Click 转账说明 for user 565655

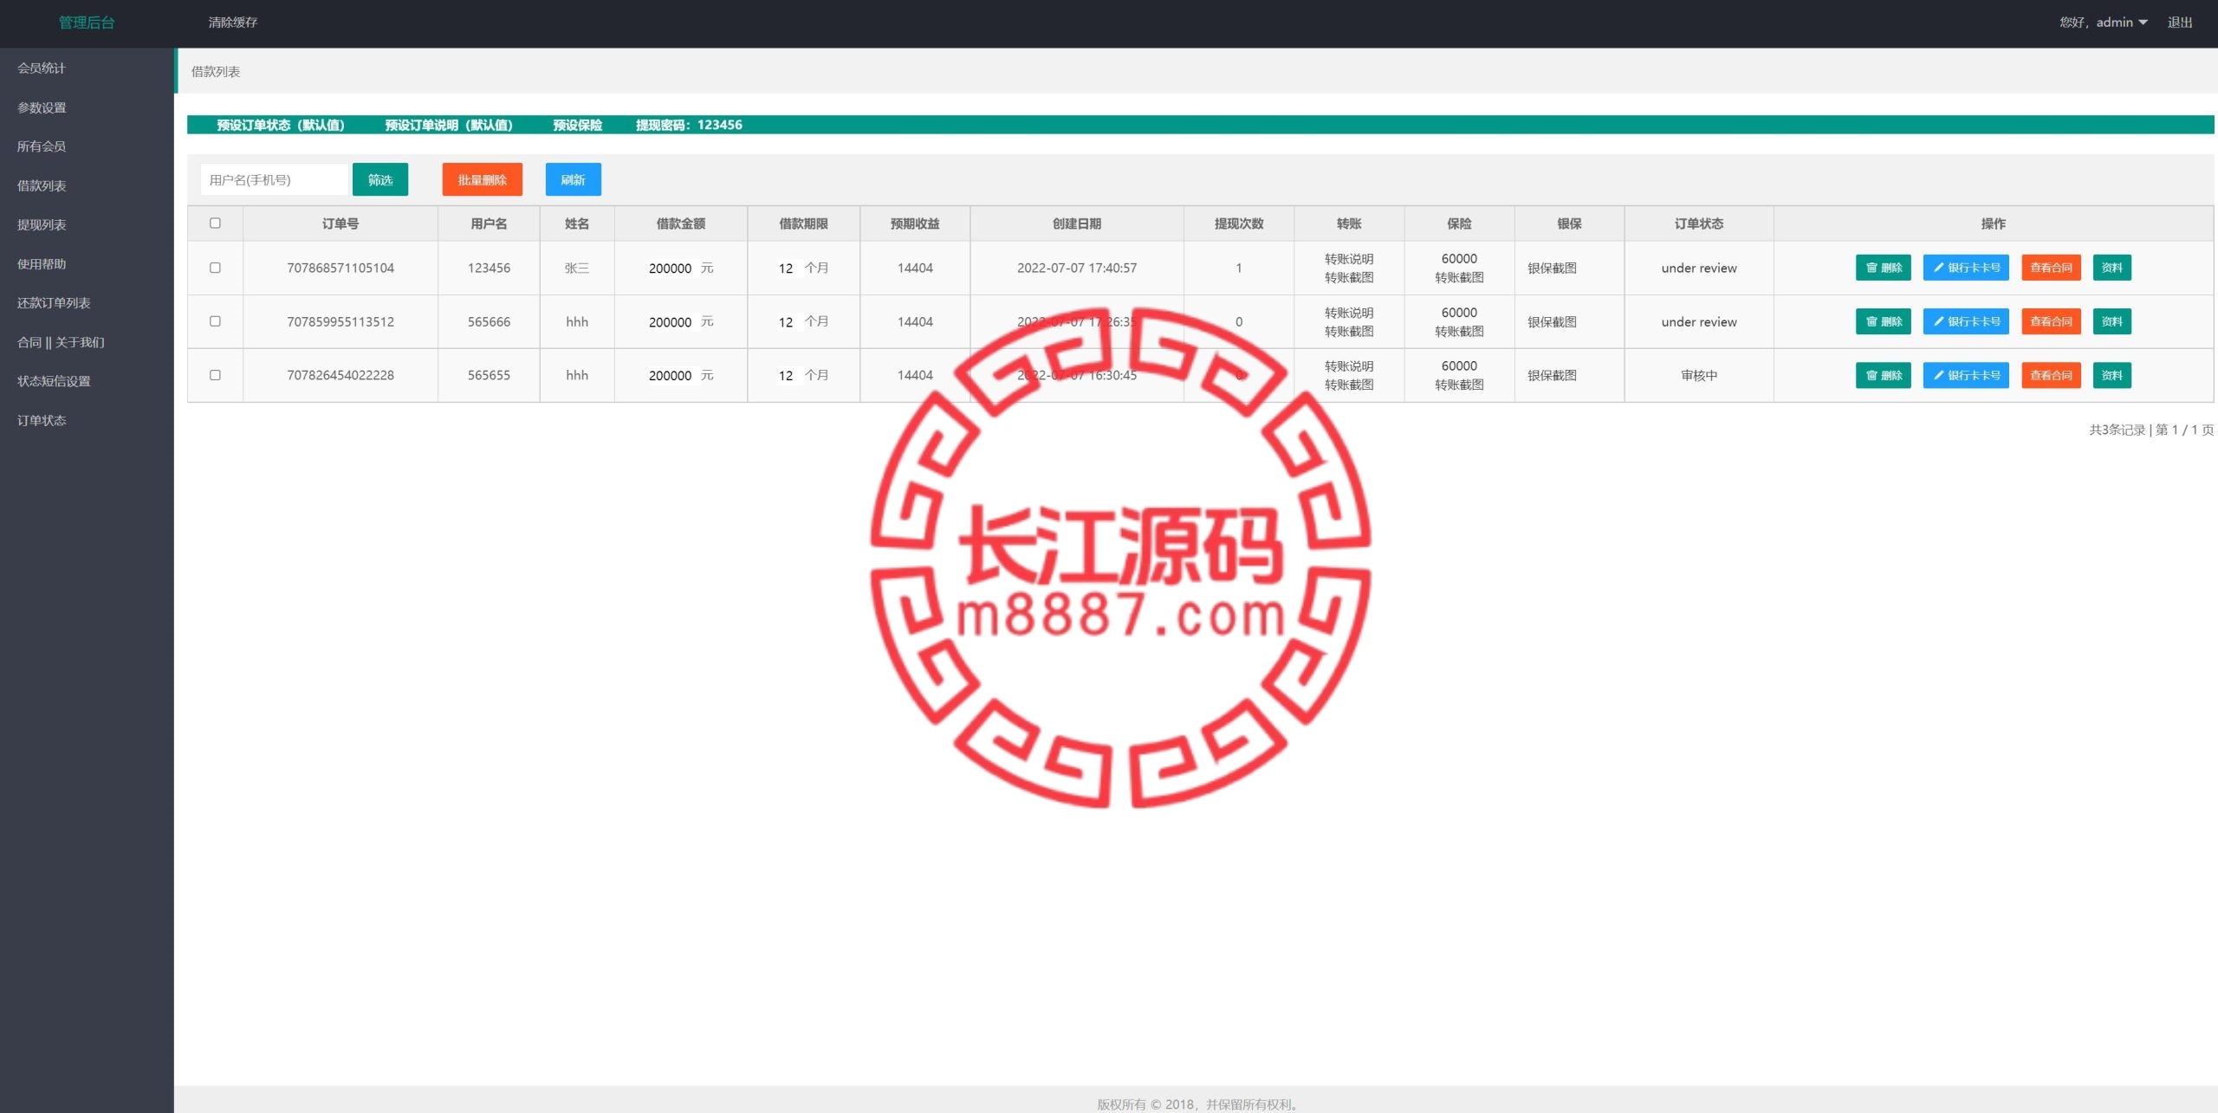[x=1349, y=366]
